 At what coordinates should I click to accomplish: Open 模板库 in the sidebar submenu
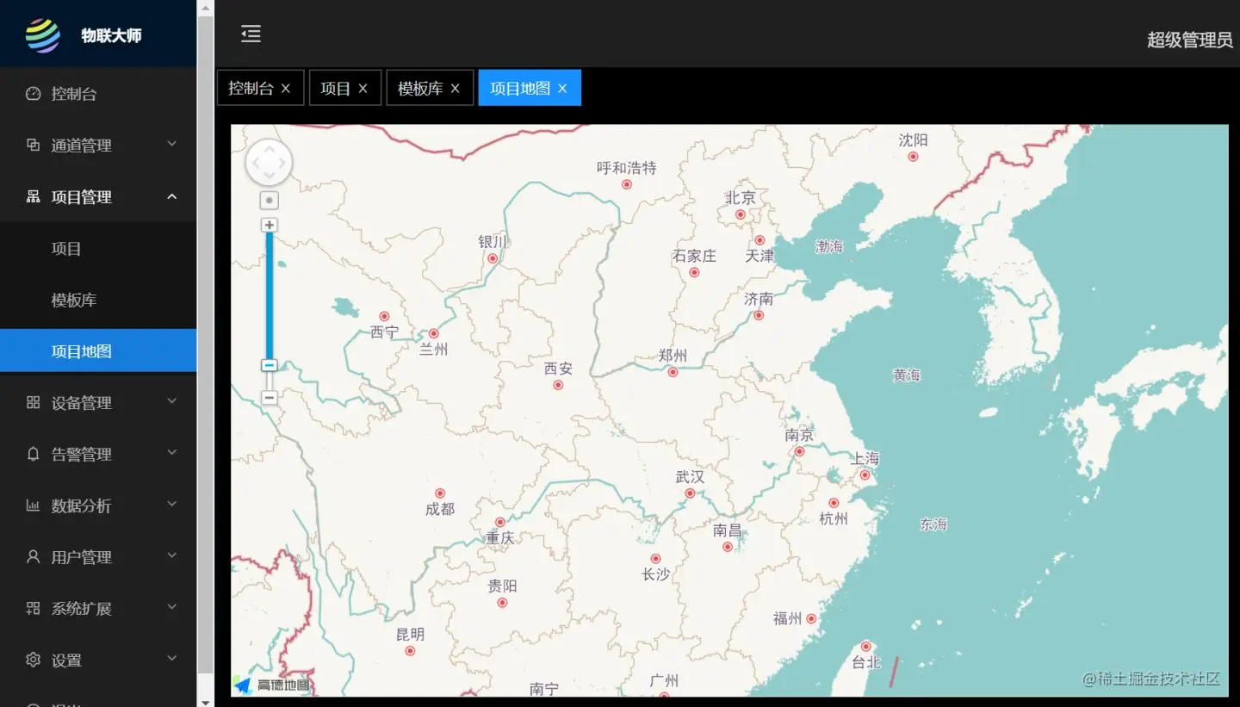98,300
